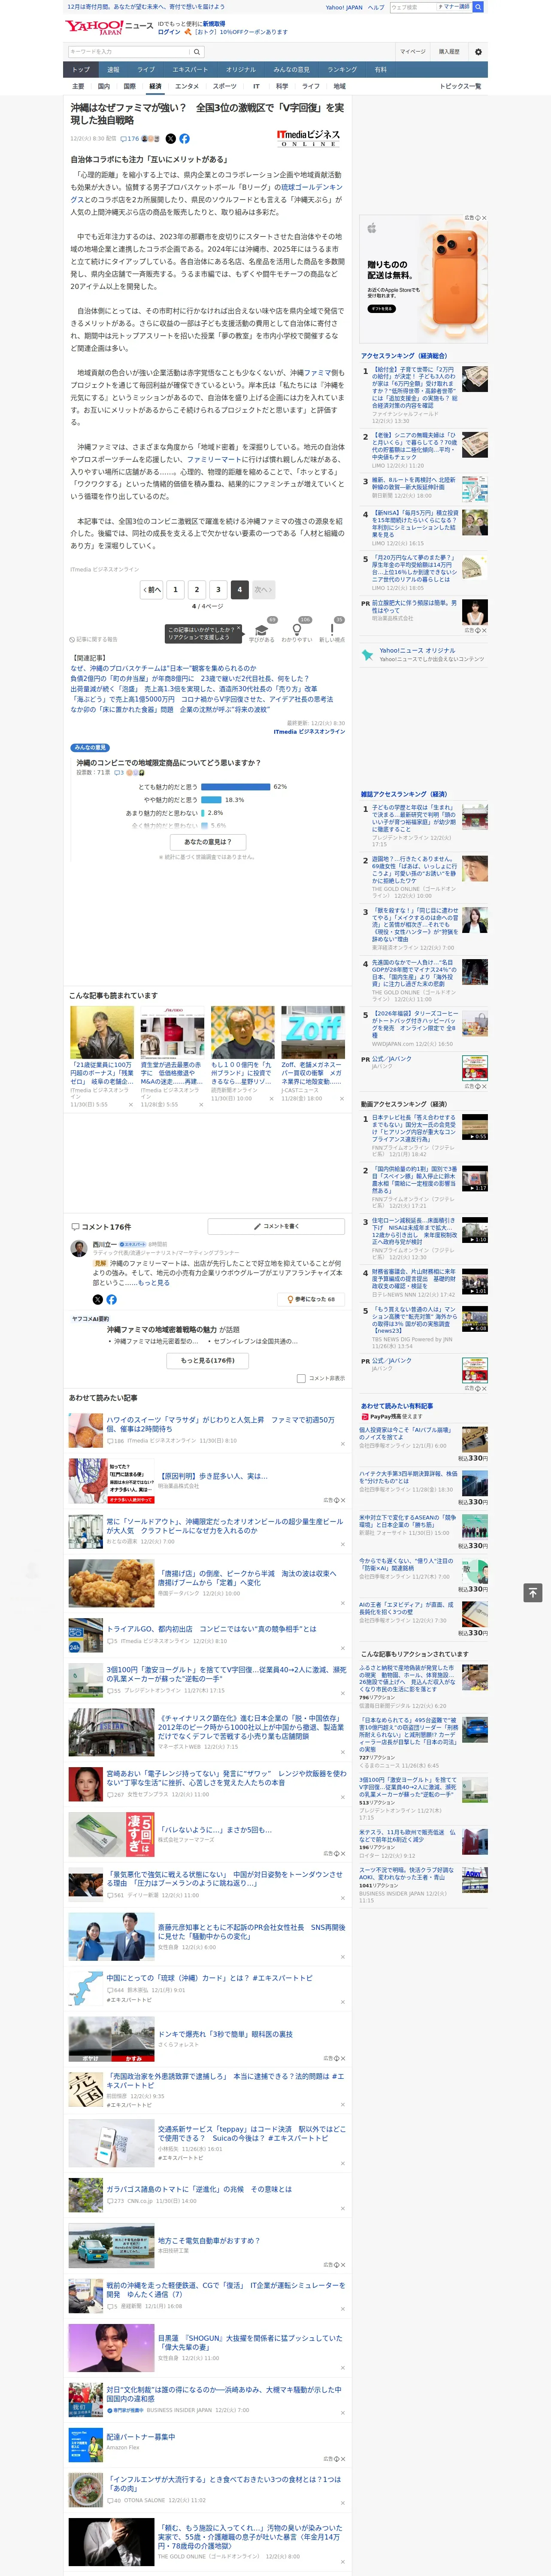
Task: Click the Yahoo! JAPAN News logo
Action: [x=109, y=27]
